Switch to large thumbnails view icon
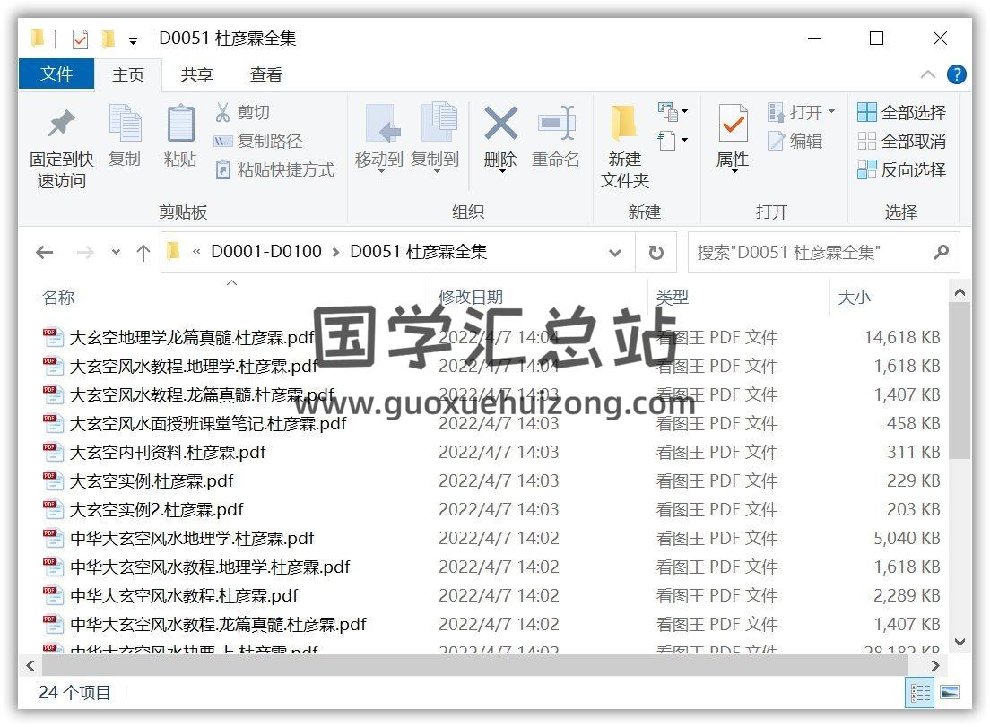The height and width of the screenshot is (727, 990). click(x=949, y=693)
